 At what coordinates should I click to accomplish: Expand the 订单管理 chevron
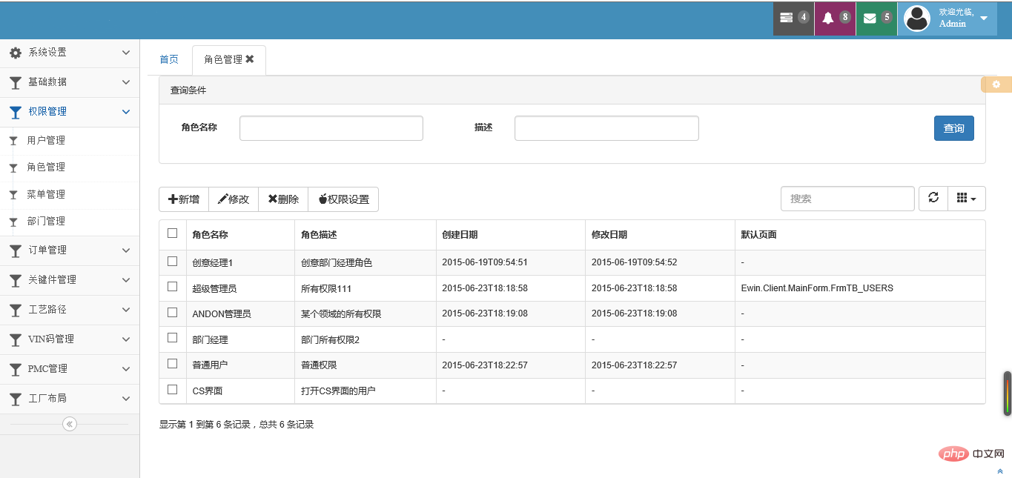(126, 250)
